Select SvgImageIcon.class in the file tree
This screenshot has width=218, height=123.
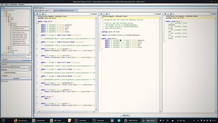pyautogui.click(x=19, y=43)
